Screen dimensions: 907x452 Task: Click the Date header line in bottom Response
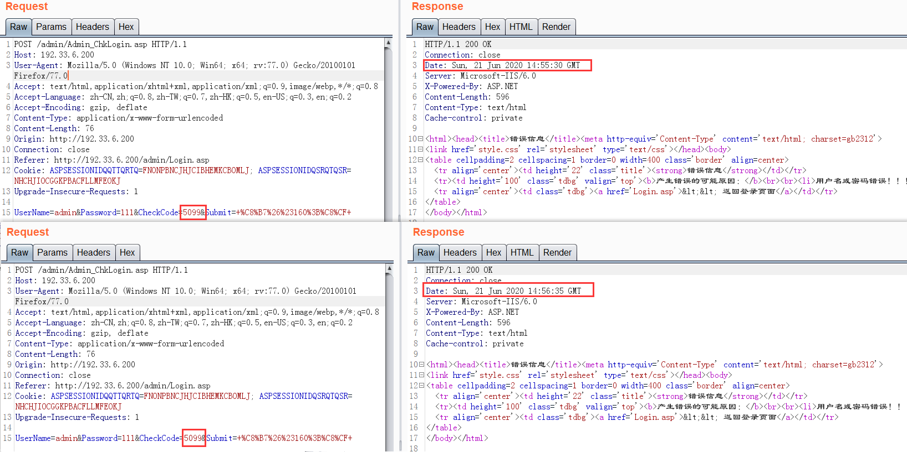tap(503, 291)
